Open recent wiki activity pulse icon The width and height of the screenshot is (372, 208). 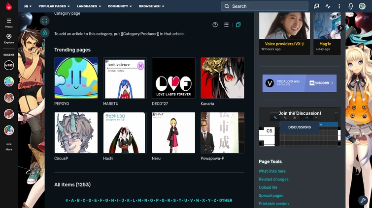[x=328, y=6]
